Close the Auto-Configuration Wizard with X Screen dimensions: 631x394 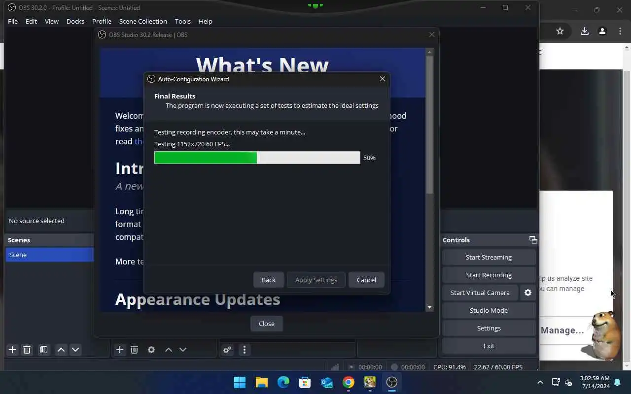pos(383,79)
